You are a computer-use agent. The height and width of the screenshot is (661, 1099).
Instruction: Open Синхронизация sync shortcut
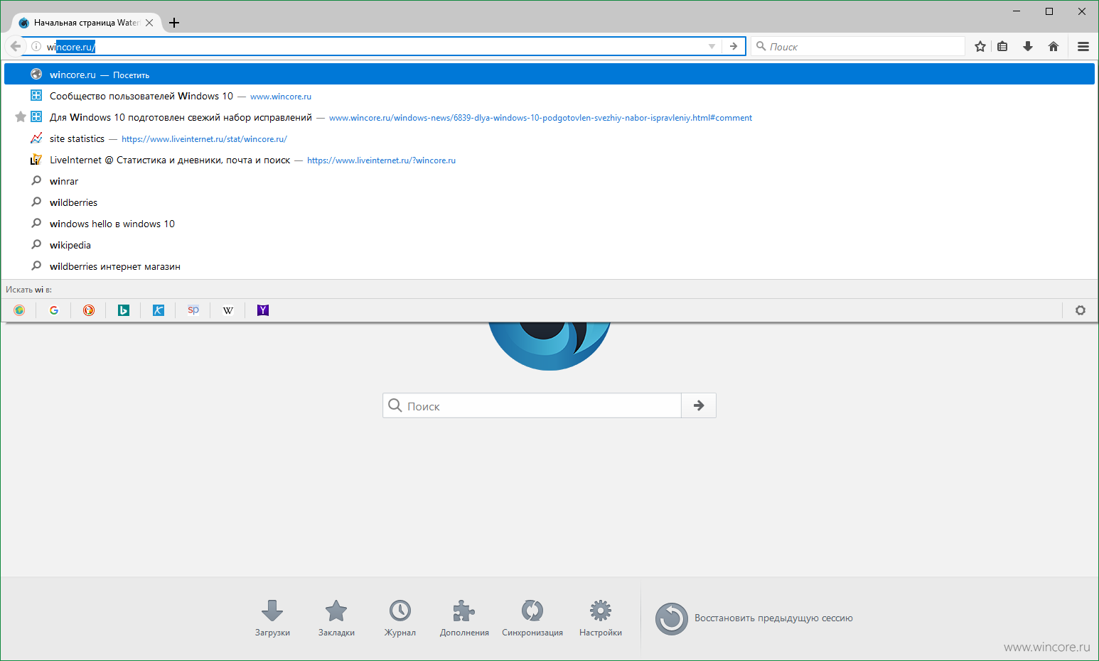pos(532,618)
